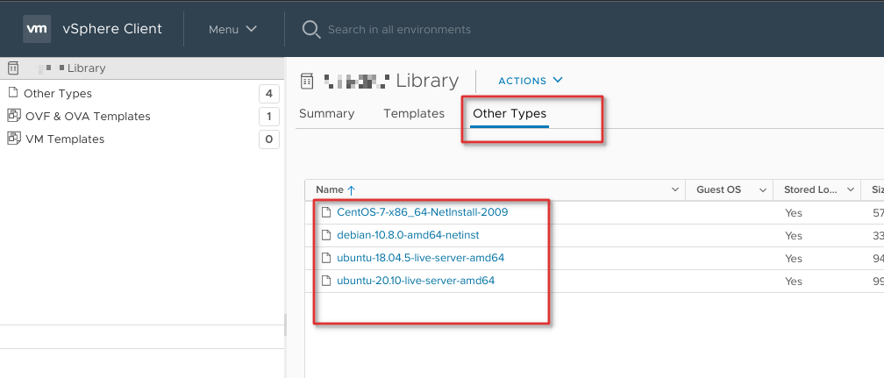884x378 pixels.
Task: Click the VMware vm logo icon
Action: click(37, 29)
